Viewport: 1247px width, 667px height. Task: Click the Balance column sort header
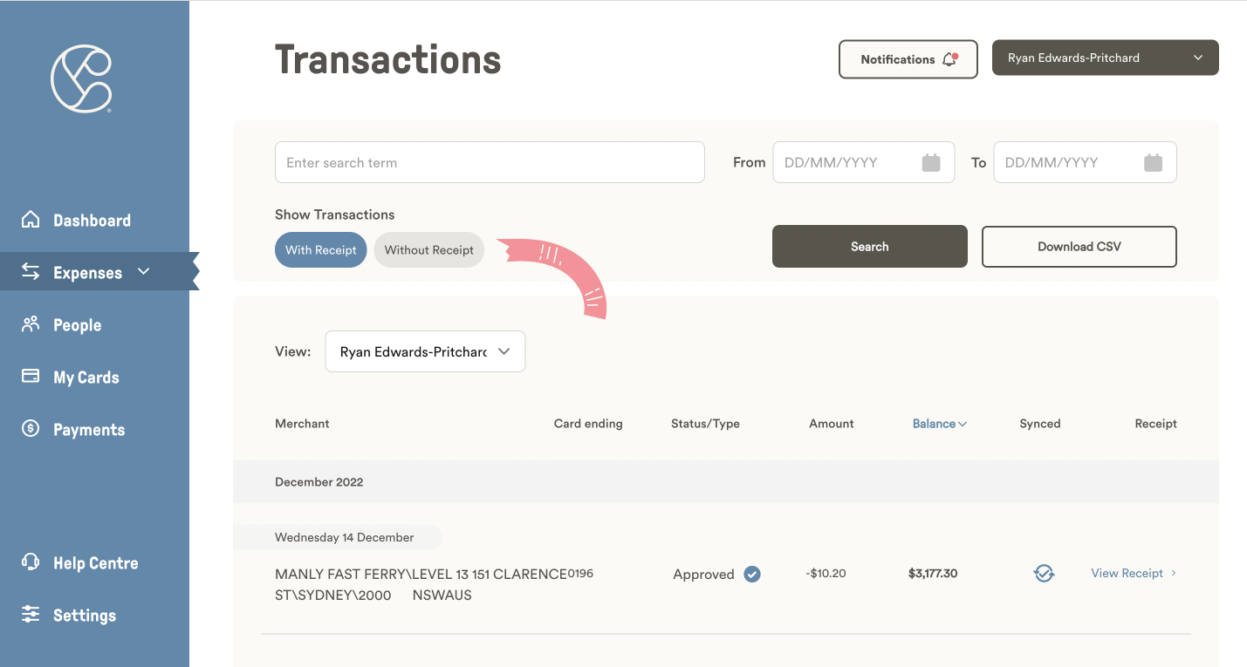pyautogui.click(x=939, y=423)
